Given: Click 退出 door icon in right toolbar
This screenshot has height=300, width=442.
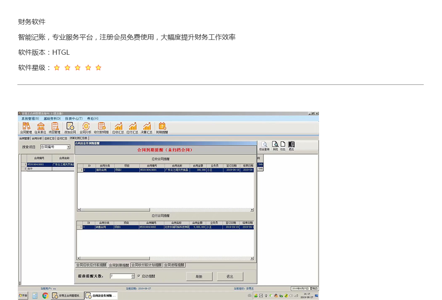Looking at the screenshot, I should click(x=291, y=146).
